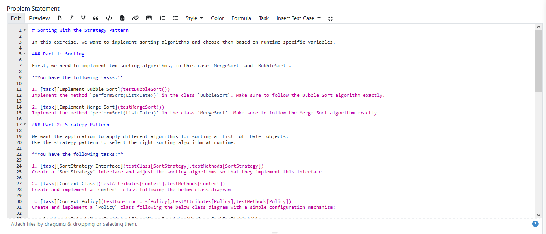Insert a Task marker

pyautogui.click(x=264, y=18)
